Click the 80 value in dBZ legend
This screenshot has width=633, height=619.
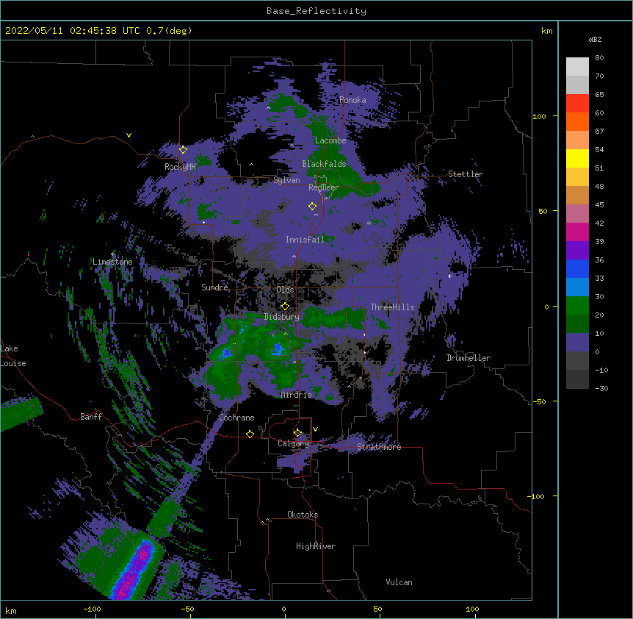[599, 58]
